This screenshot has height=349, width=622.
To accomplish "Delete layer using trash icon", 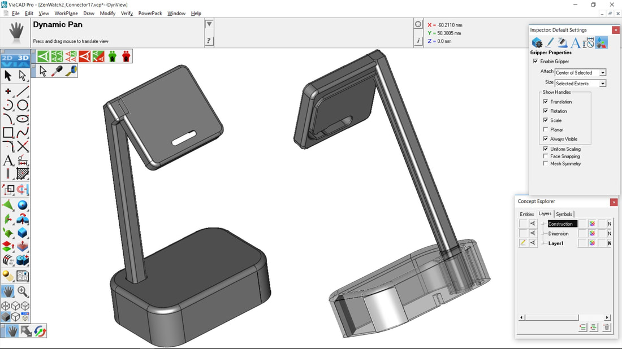I will click(607, 328).
